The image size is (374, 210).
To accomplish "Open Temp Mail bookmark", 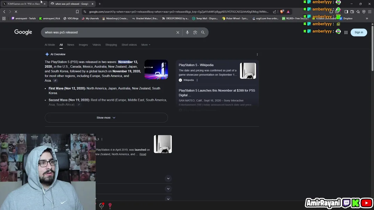I will pyautogui.click(x=205, y=18).
